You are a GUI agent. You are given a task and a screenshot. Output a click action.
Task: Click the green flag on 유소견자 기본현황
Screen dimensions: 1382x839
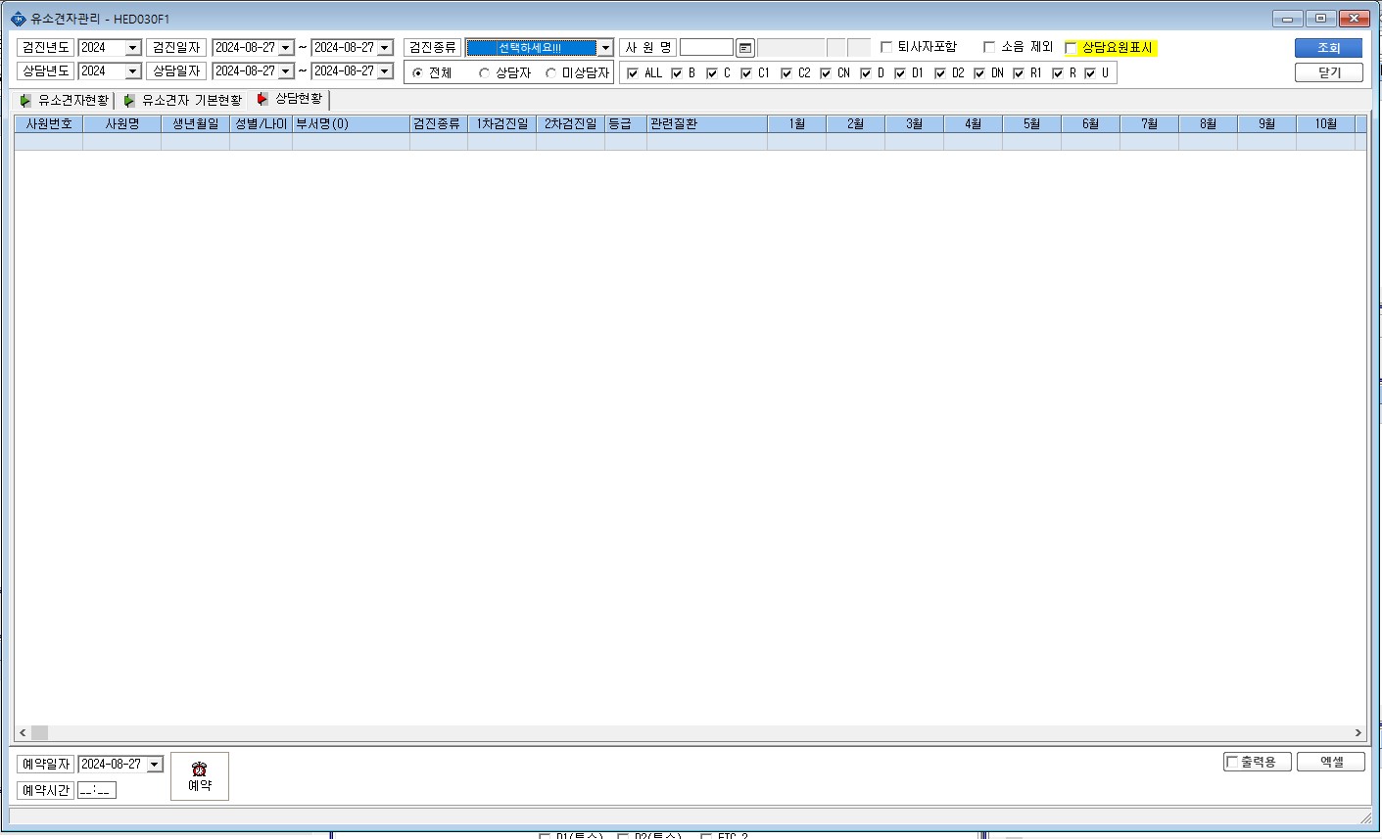(129, 101)
